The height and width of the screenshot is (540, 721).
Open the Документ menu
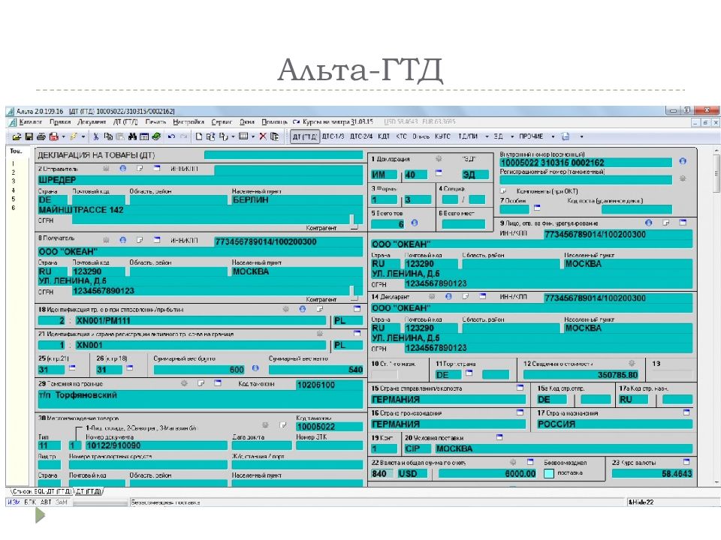pos(92,122)
